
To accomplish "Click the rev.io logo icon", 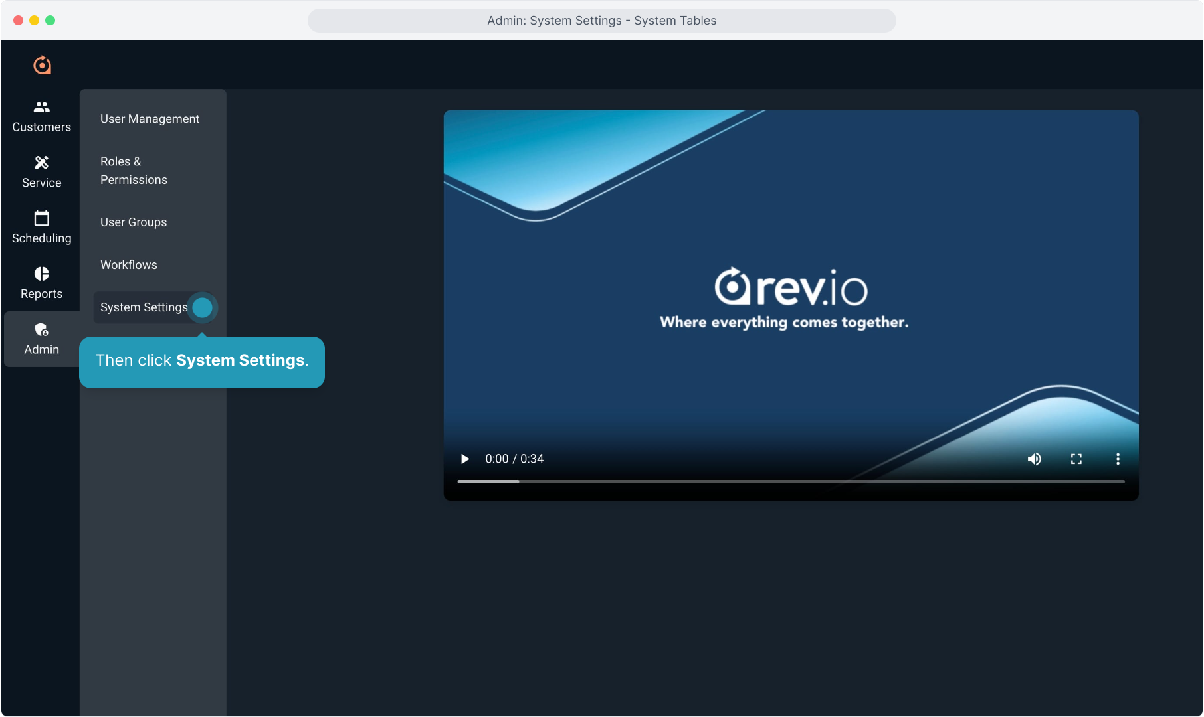I will point(42,65).
